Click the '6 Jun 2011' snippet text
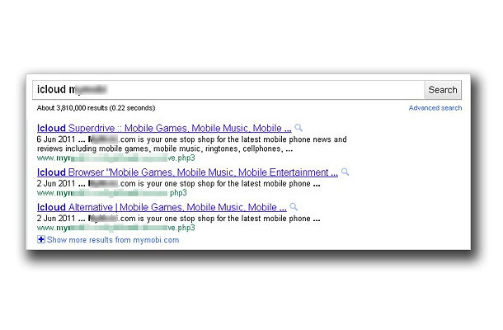The image size is (503, 330). point(56,139)
